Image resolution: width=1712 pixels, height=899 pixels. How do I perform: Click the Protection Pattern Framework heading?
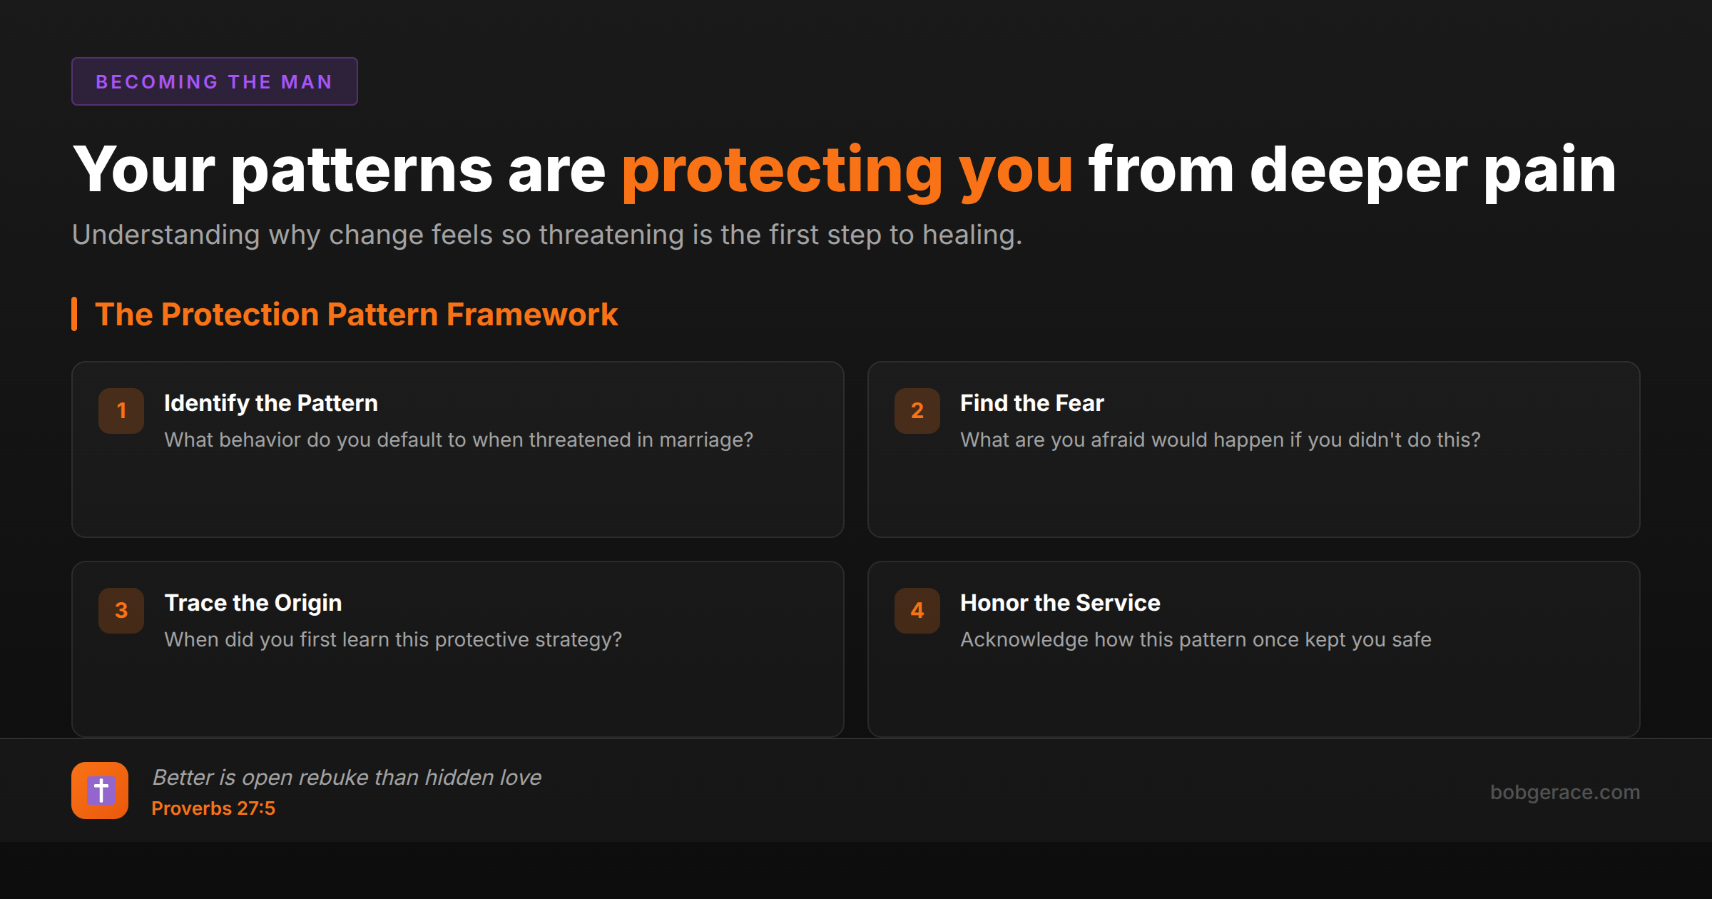pyautogui.click(x=357, y=315)
